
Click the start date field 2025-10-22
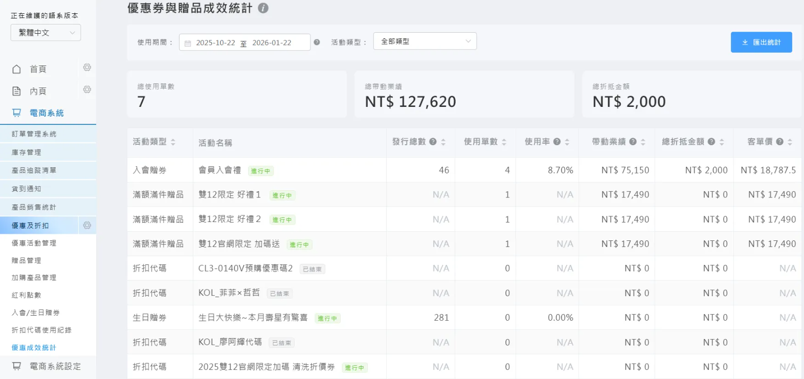[x=215, y=43]
